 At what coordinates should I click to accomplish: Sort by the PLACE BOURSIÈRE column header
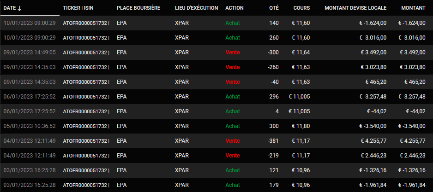point(138,8)
